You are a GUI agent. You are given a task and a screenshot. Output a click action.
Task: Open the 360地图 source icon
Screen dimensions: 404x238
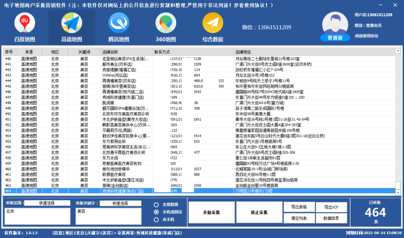click(166, 23)
